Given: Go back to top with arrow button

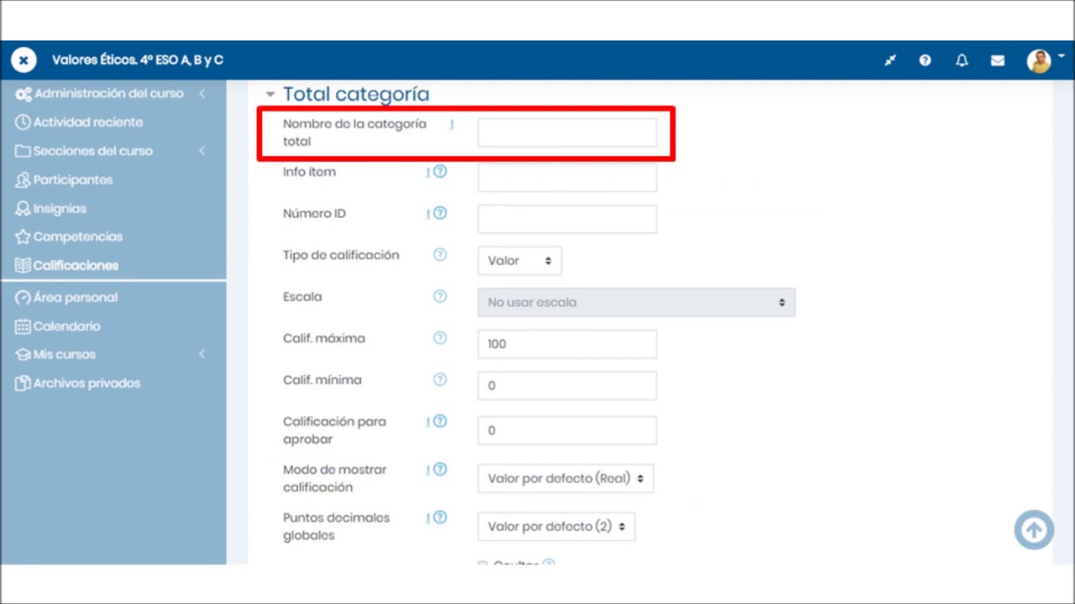Looking at the screenshot, I should tap(1034, 529).
